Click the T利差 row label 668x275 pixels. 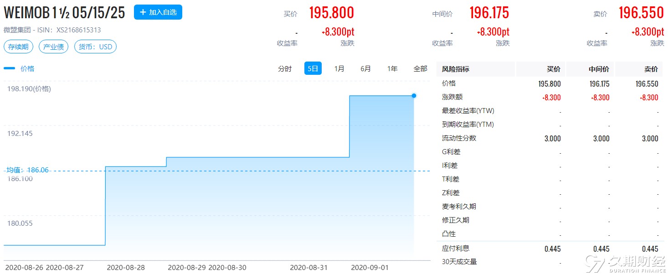[x=451, y=179]
